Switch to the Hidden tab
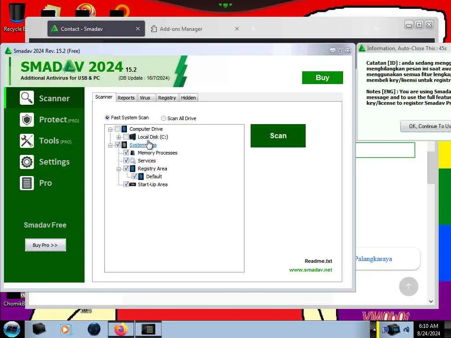The width and height of the screenshot is (451, 338). 189,98
